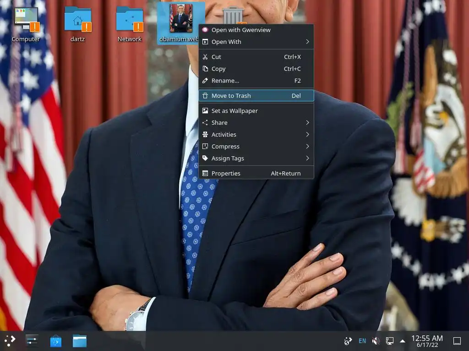The height and width of the screenshot is (351, 469).
Task: Choose Set as Wallpaper
Action: tap(256, 111)
